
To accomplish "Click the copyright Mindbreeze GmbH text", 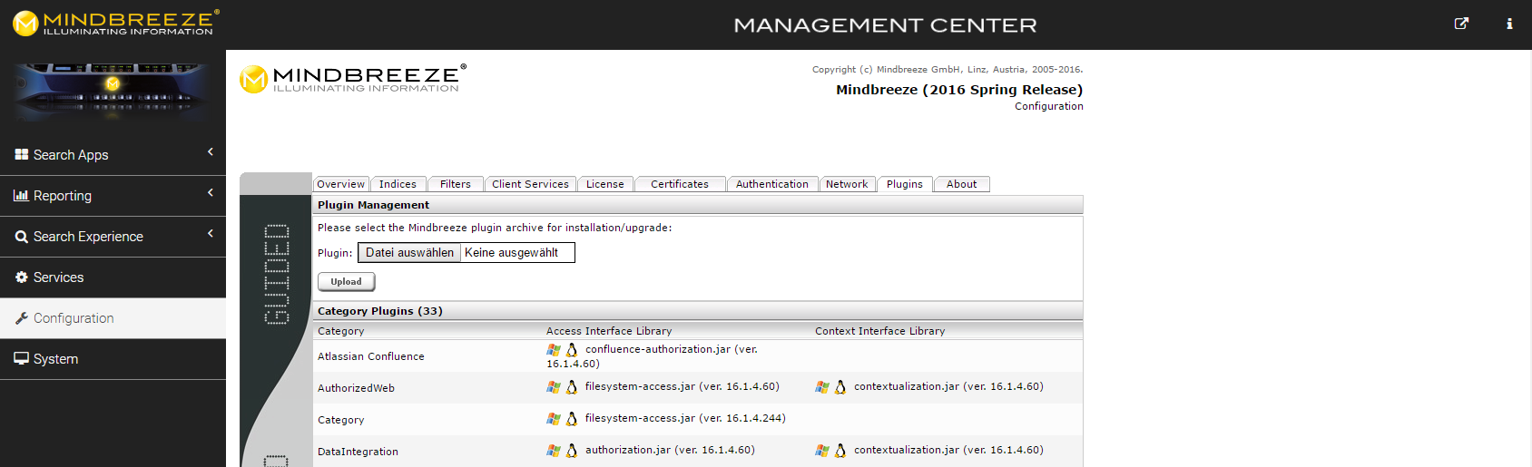I will [x=948, y=69].
